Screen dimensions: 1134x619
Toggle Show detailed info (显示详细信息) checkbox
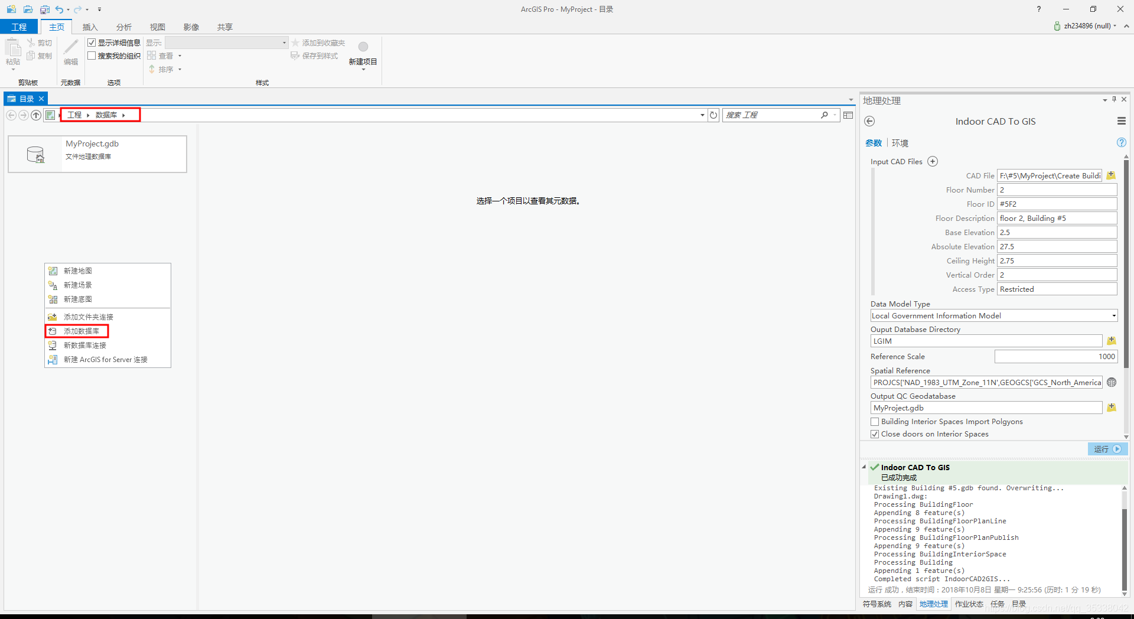point(92,43)
